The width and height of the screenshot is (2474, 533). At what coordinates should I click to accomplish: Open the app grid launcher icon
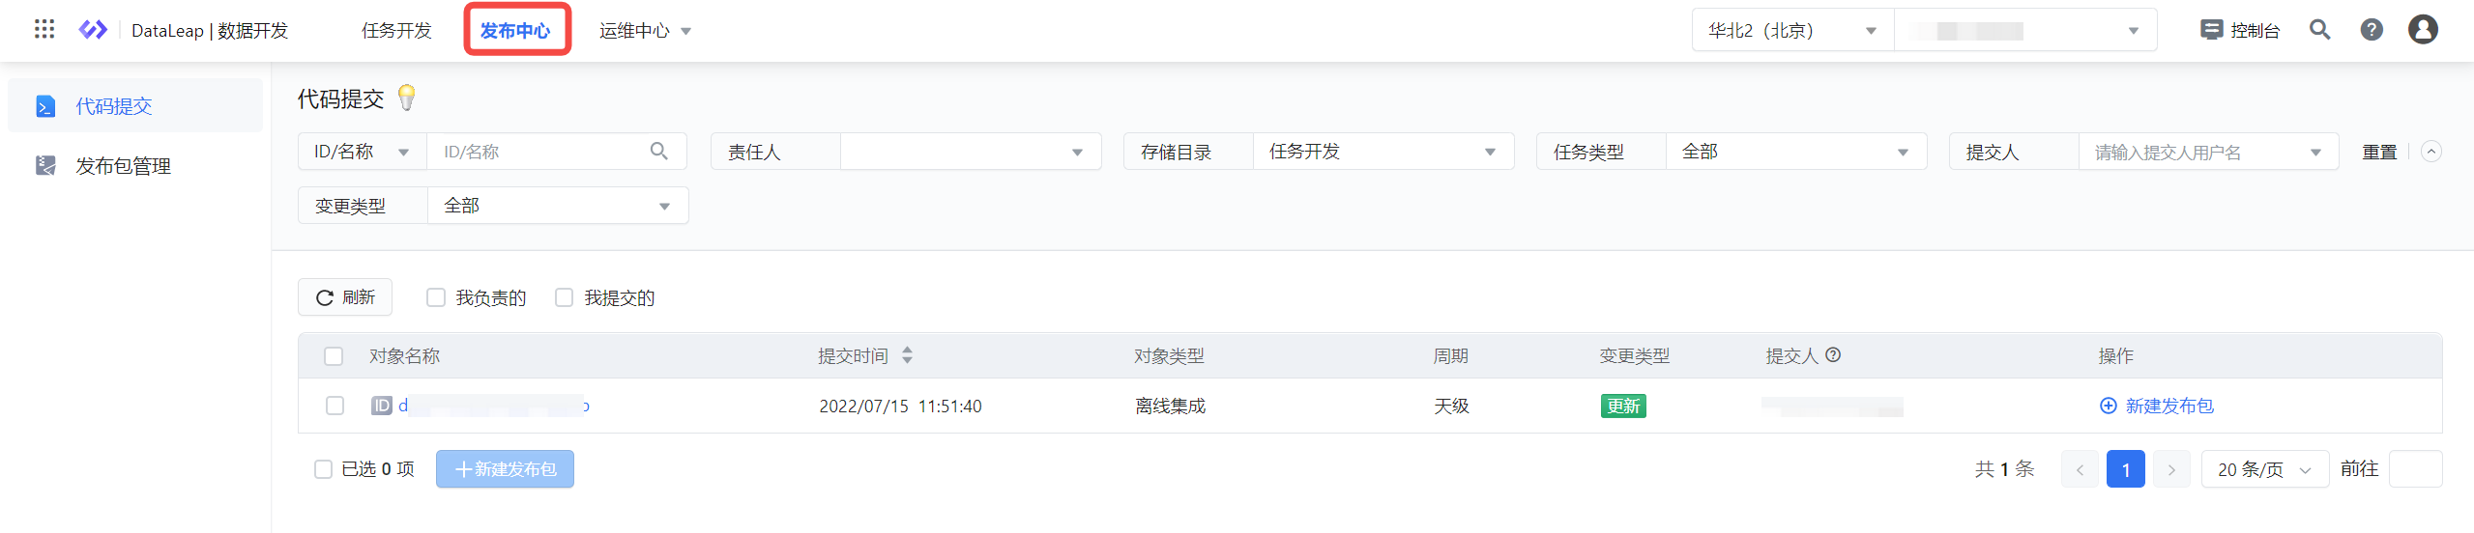pos(44,30)
